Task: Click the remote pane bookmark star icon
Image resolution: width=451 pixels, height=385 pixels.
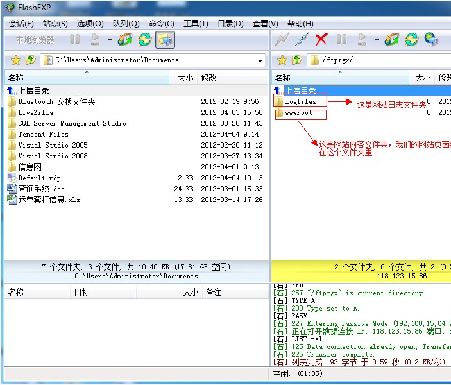Action: [x=281, y=60]
